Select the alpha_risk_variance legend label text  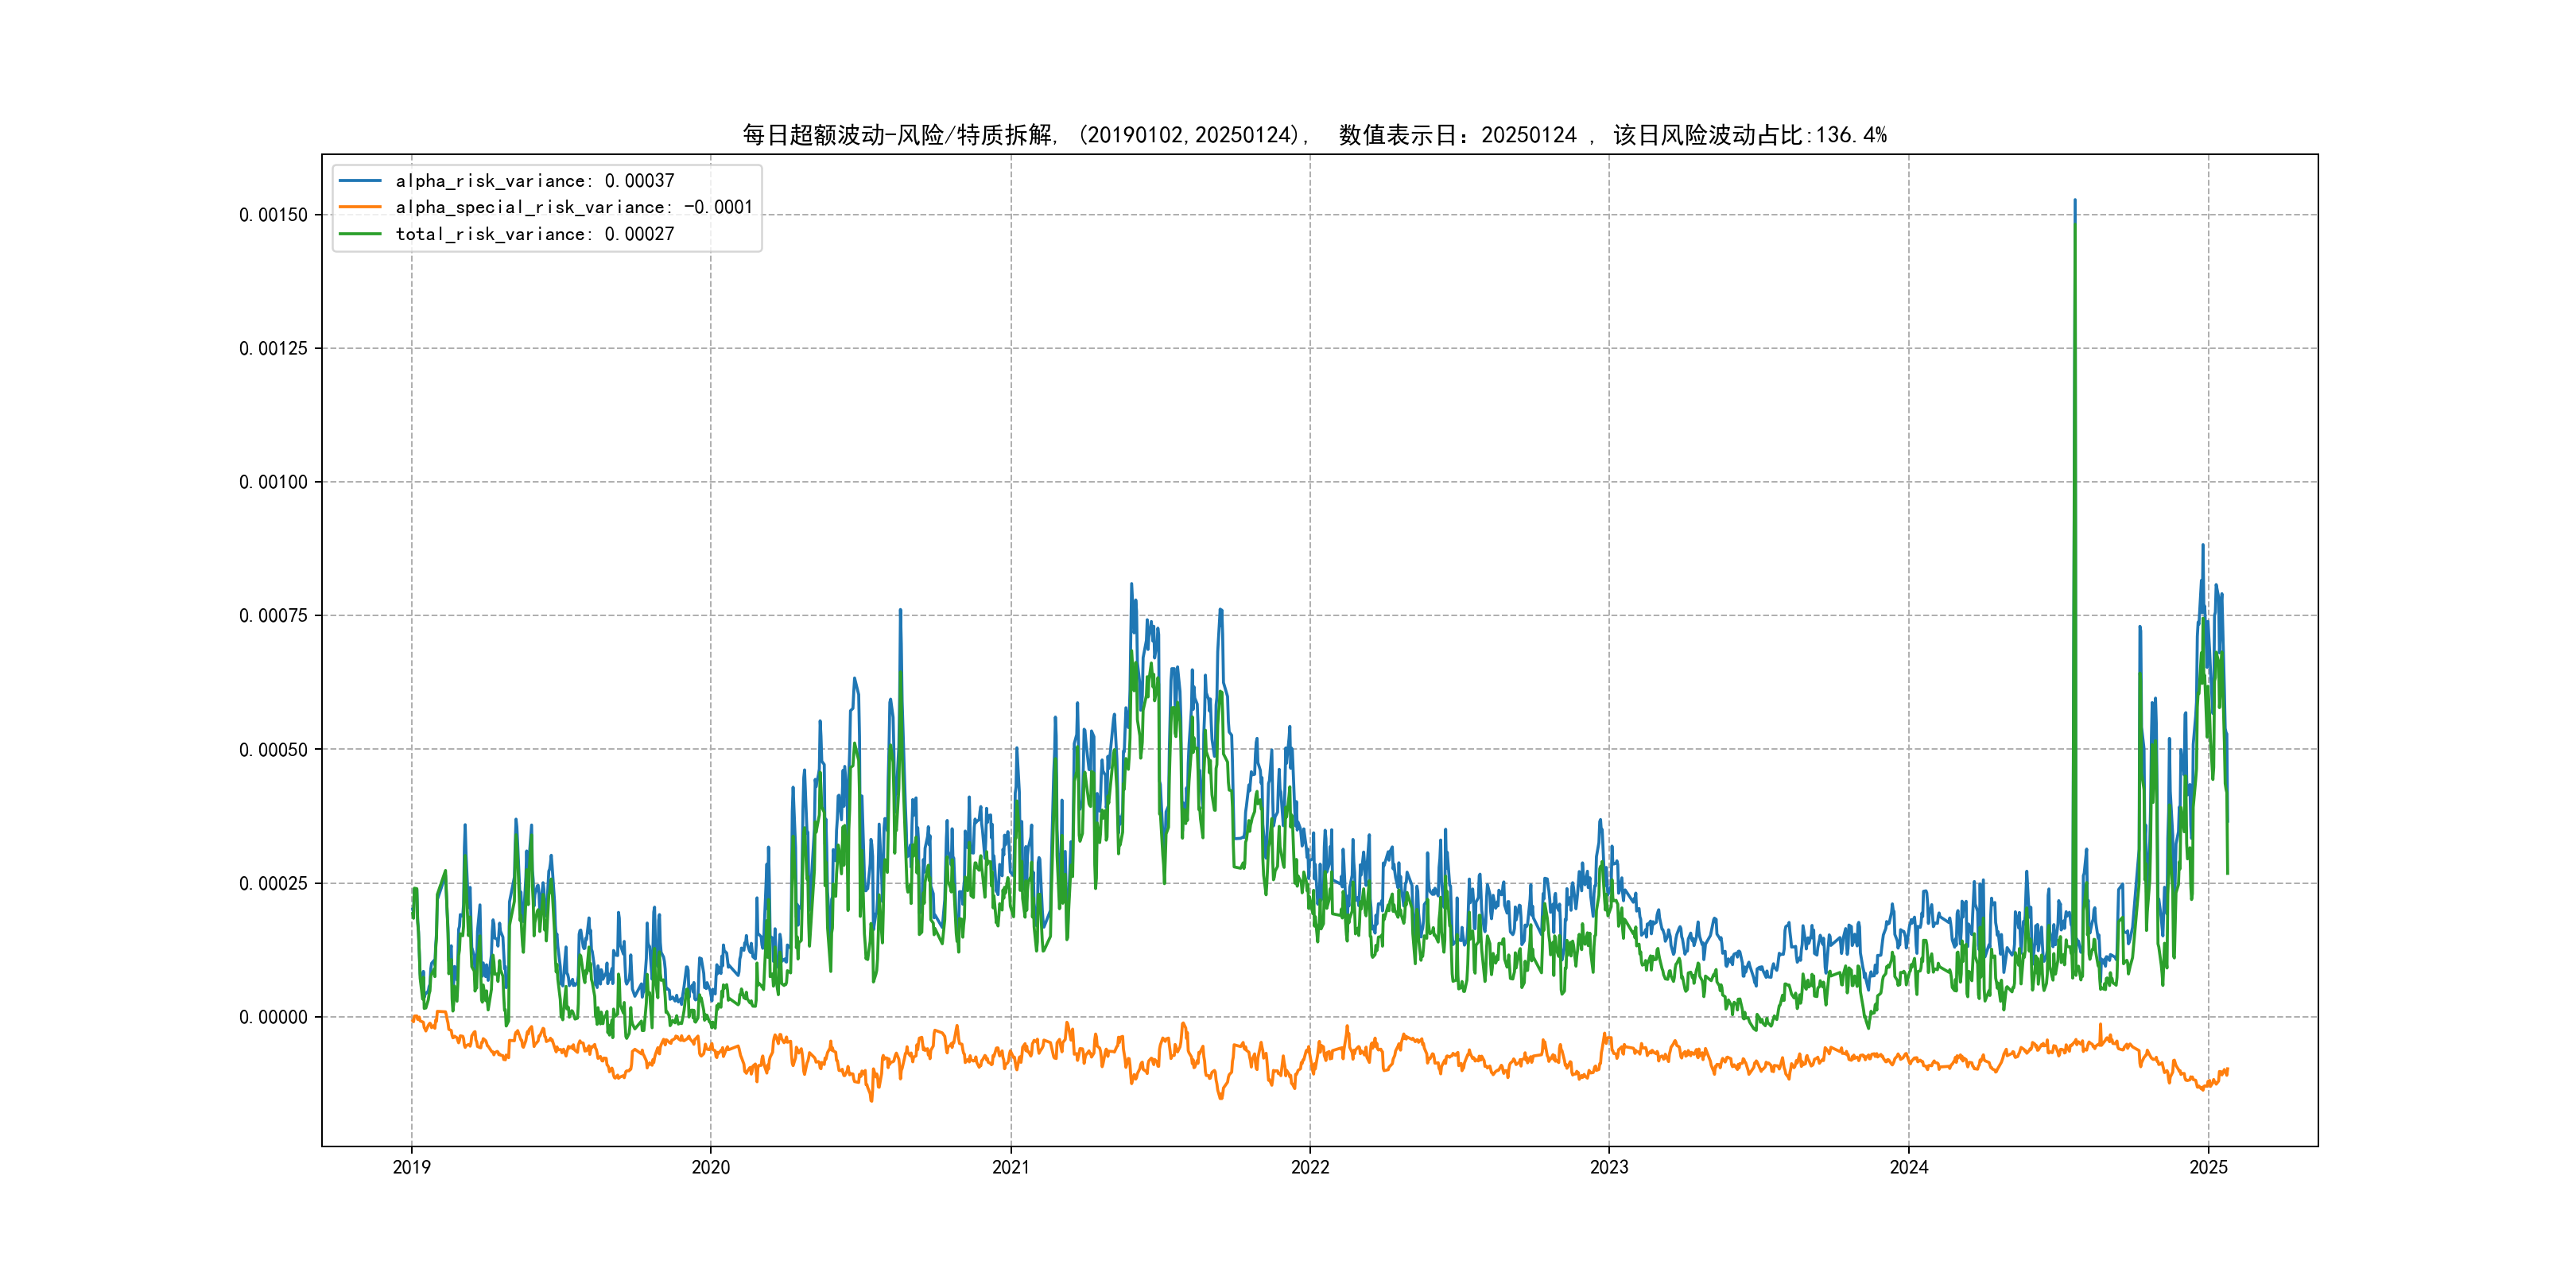[534, 181]
